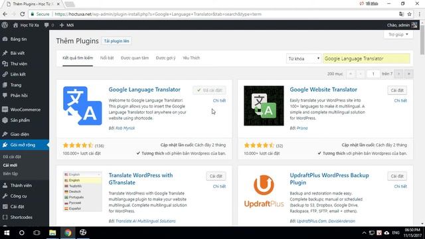
Task: Open Chrome menu three dots
Action: click(x=420, y=14)
